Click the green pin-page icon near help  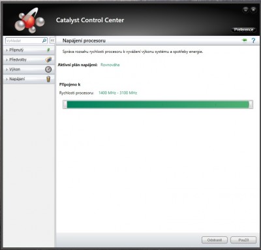(245, 40)
